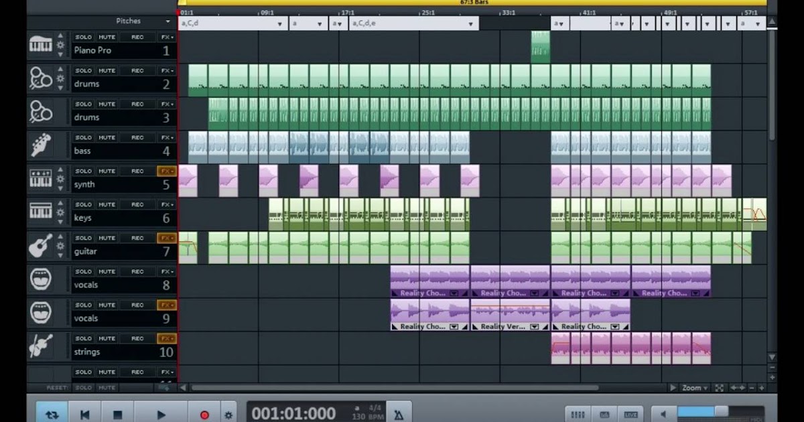Mute the drums track 2
This screenshot has height=422, width=804.
(107, 70)
